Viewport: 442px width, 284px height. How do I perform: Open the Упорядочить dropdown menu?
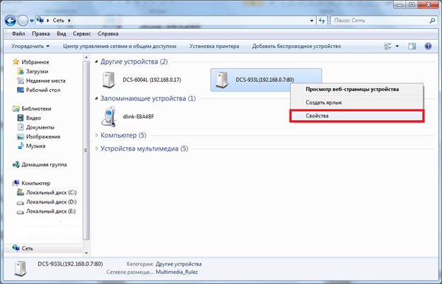[30, 47]
